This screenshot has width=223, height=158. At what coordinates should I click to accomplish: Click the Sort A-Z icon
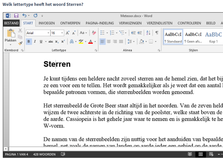tap(148, 33)
